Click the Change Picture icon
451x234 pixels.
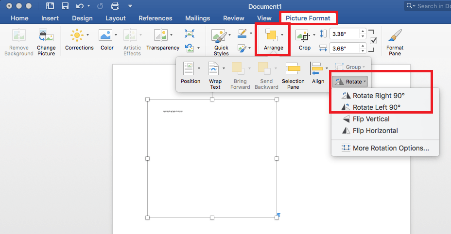point(46,35)
